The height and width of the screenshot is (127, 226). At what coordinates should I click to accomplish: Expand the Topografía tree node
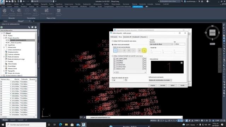pos(4,71)
